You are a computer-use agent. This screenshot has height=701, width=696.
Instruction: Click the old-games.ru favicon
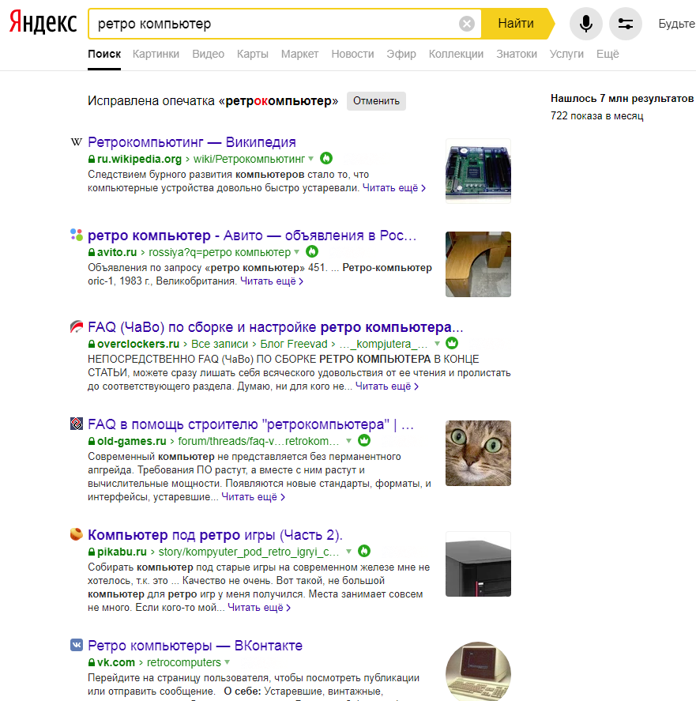click(77, 424)
